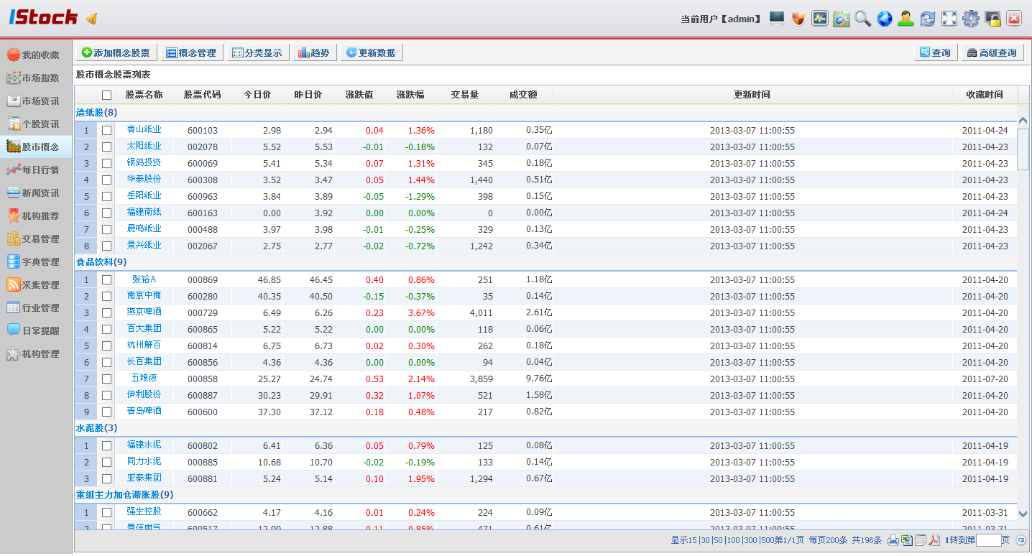Click the vertical scrollbar thumb of the table
This screenshot has height=556, width=1032.
point(1023,149)
